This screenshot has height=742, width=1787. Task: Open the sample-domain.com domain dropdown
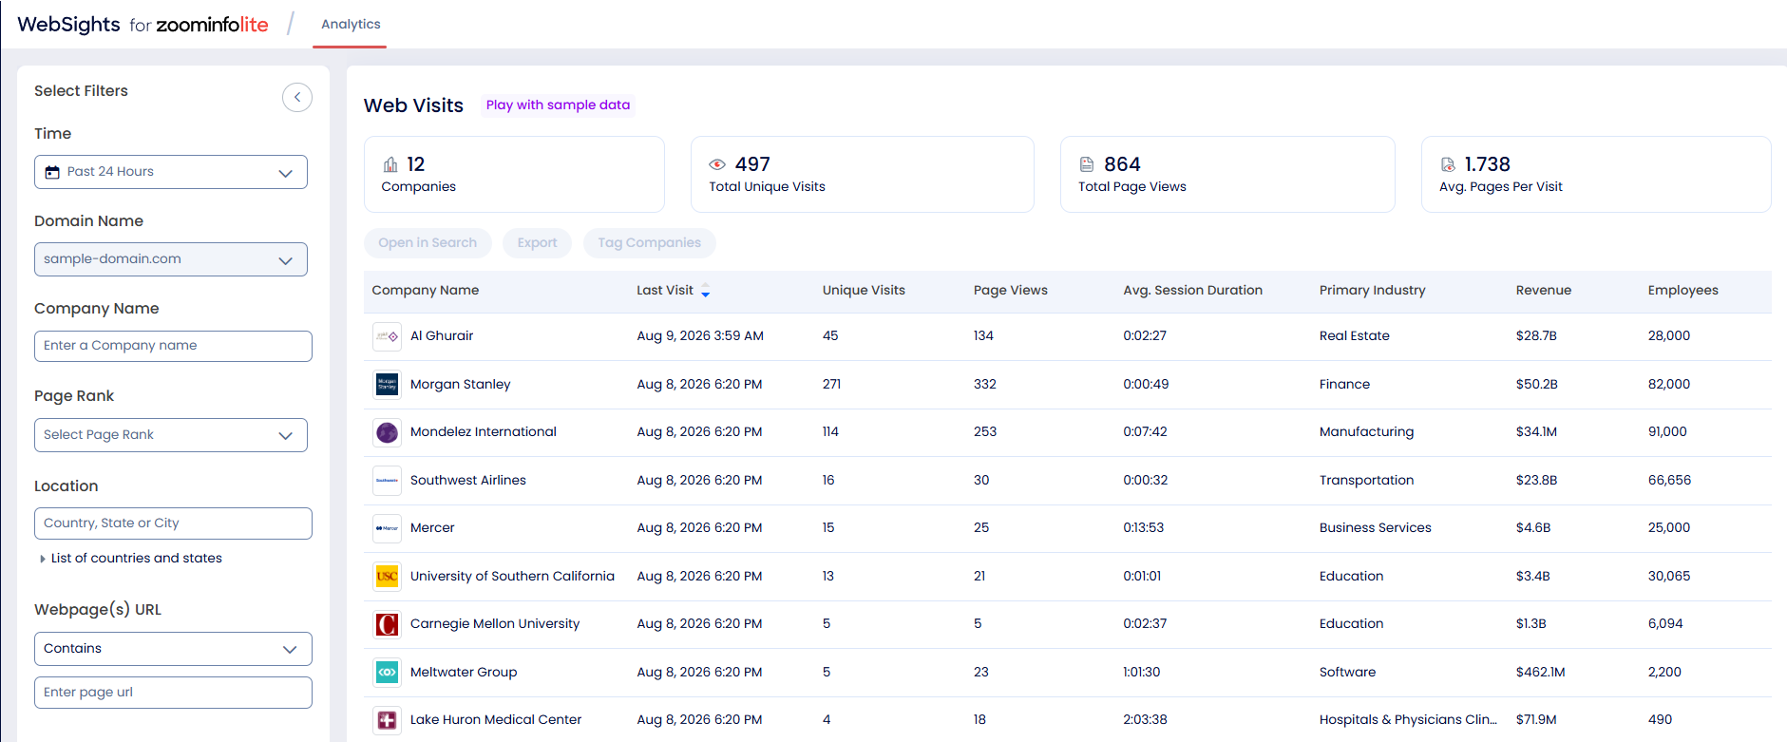point(171,259)
